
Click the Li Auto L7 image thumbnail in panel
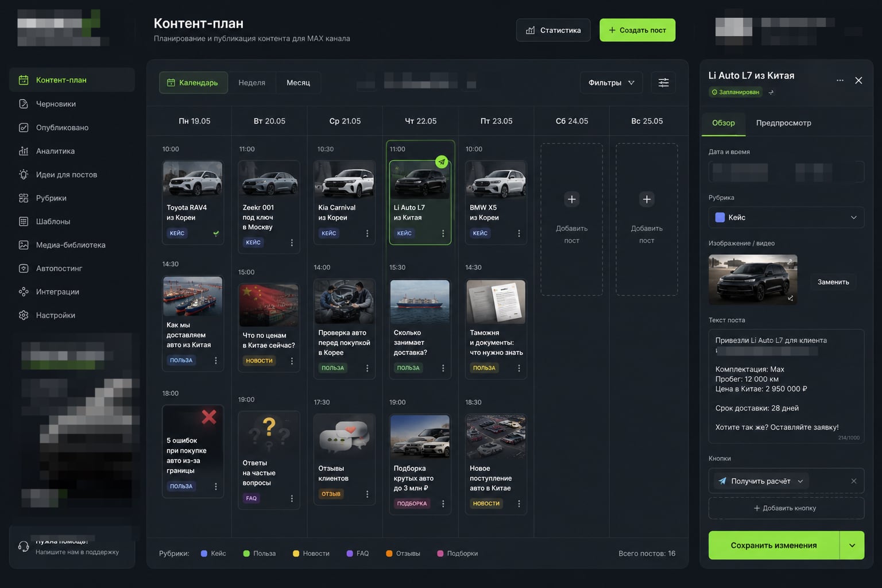click(x=753, y=280)
